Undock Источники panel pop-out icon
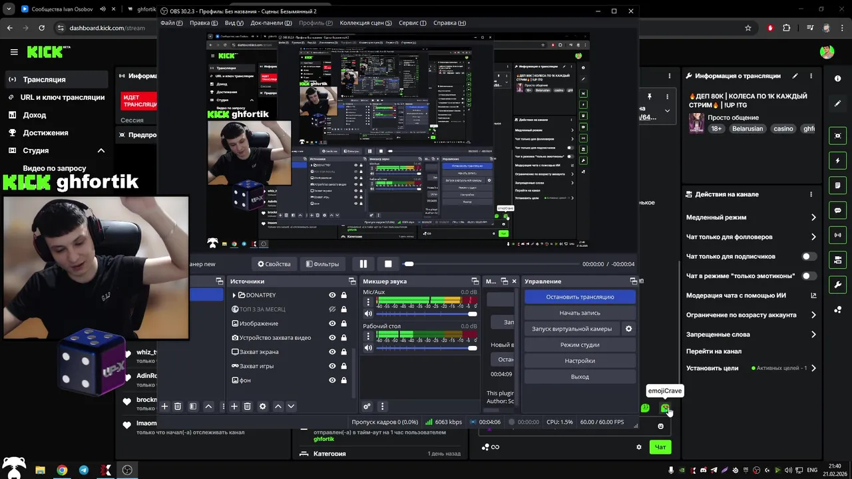Viewport: 852px width, 479px height. (x=352, y=281)
